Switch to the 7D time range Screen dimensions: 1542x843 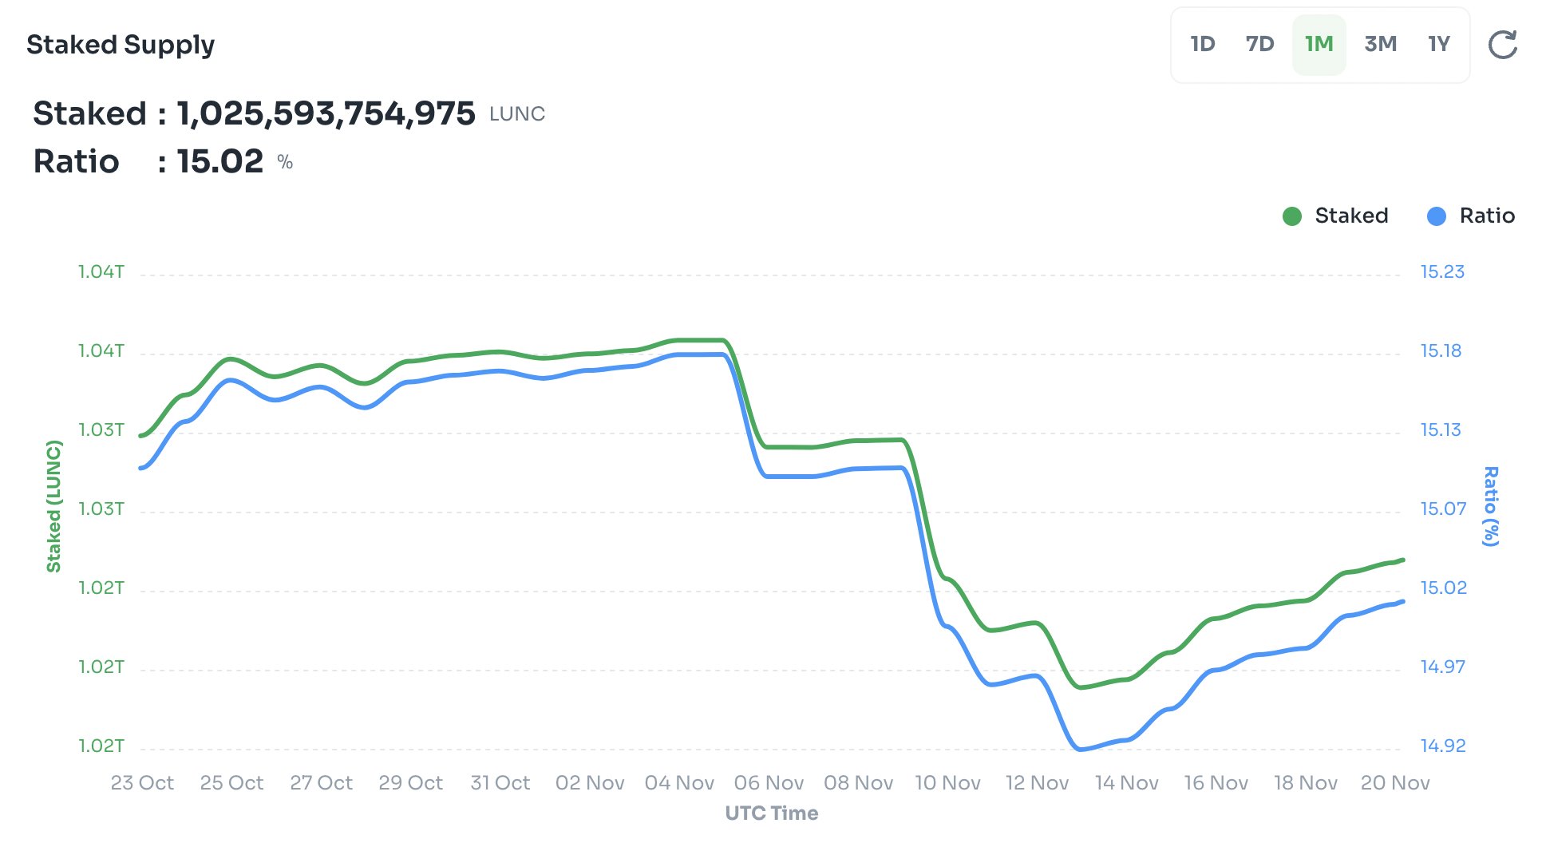(1259, 44)
